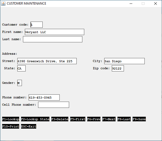162x141 pixels.
Task: Open the F2=Lookup State button
Action: pos(35,119)
